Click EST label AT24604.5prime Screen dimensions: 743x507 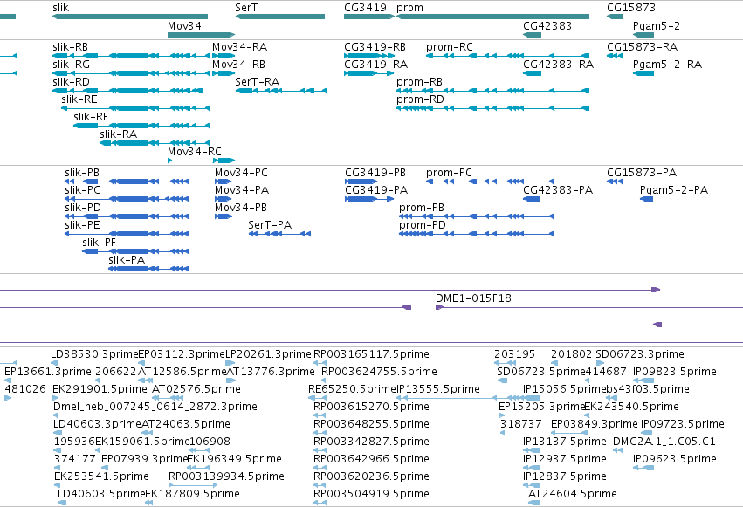click(573, 494)
